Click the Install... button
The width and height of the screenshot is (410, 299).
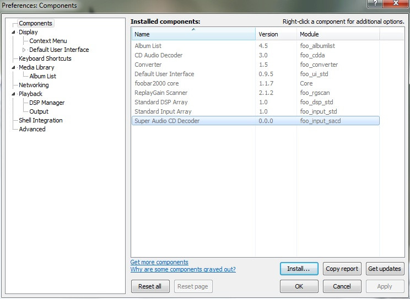click(299, 269)
